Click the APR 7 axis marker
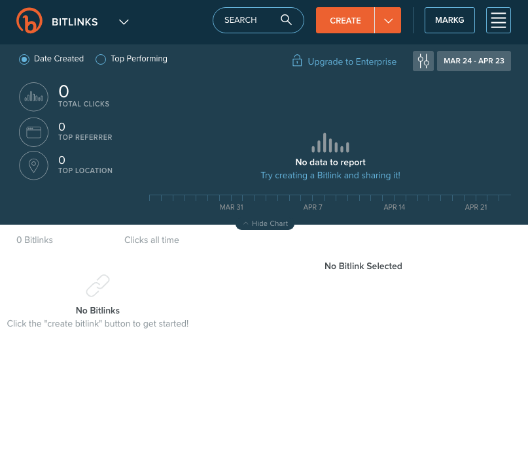Viewport: 528px width, 450px height. [x=313, y=207]
